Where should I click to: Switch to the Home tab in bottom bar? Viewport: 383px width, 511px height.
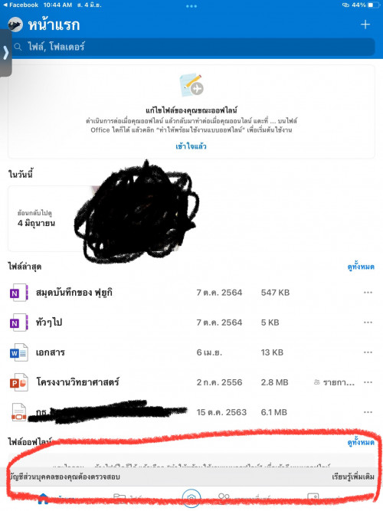[43, 499]
